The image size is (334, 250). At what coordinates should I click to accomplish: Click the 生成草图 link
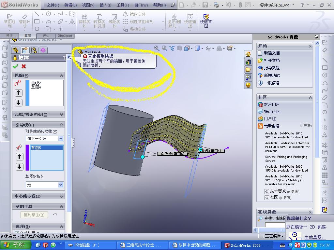click(x=314, y=237)
